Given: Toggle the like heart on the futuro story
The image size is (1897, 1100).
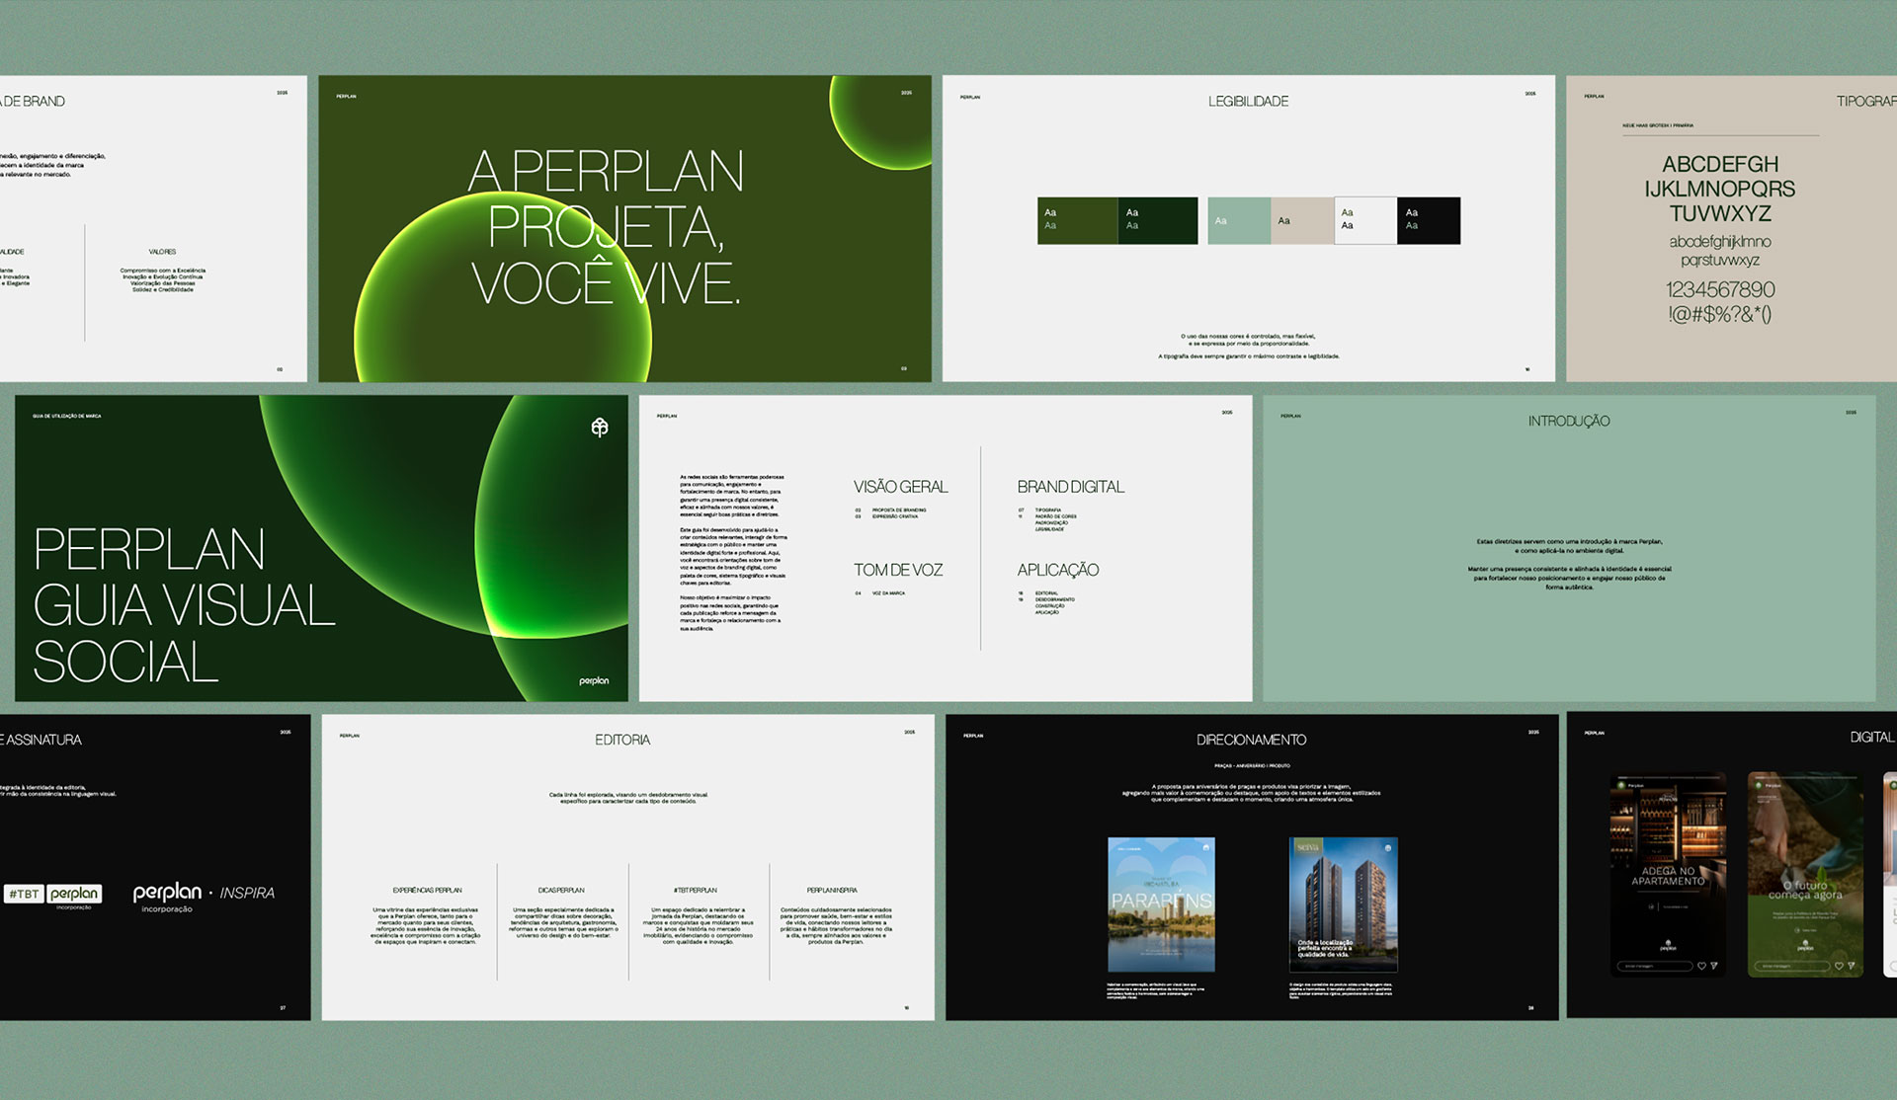Looking at the screenshot, I should pos(1840,966).
